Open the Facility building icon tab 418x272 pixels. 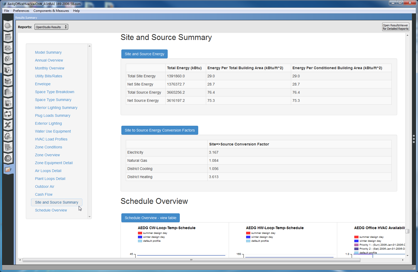pyautogui.click(x=8, y=92)
